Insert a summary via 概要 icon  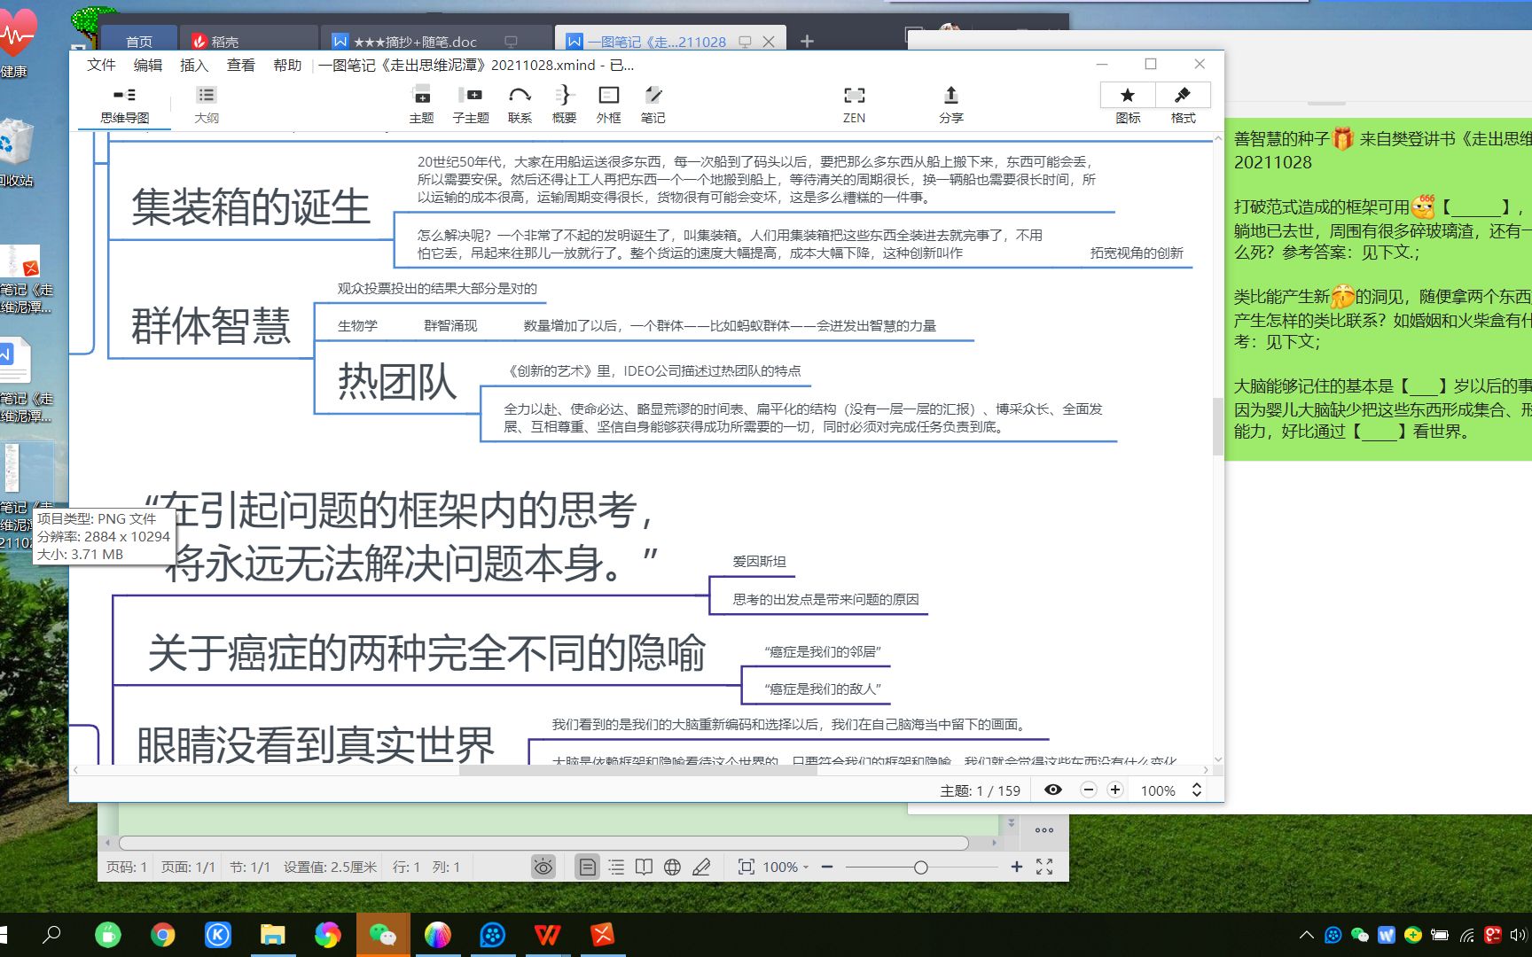(564, 105)
